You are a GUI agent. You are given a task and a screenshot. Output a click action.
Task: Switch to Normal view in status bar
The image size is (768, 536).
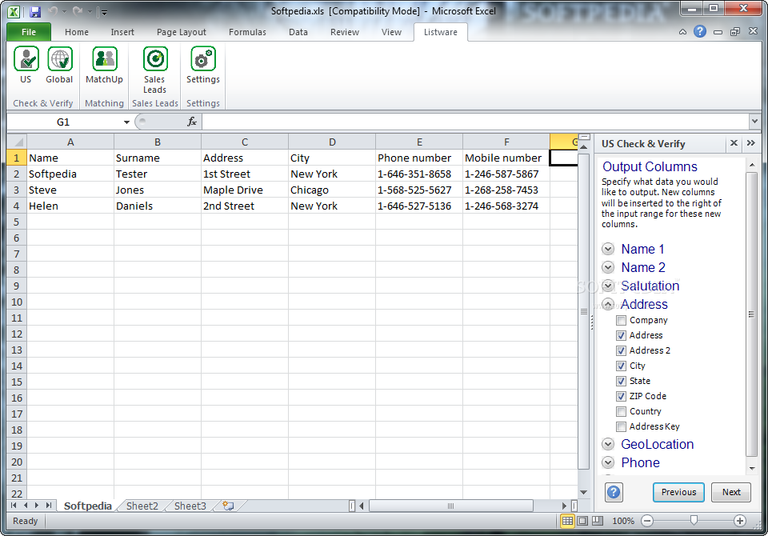[x=567, y=521]
